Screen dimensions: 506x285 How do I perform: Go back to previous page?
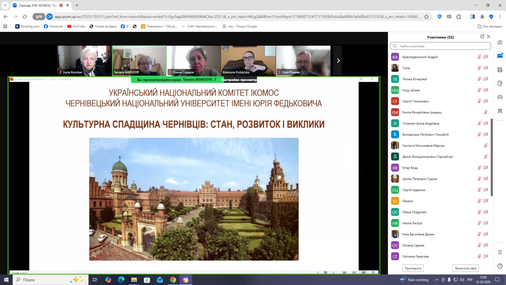point(6,16)
